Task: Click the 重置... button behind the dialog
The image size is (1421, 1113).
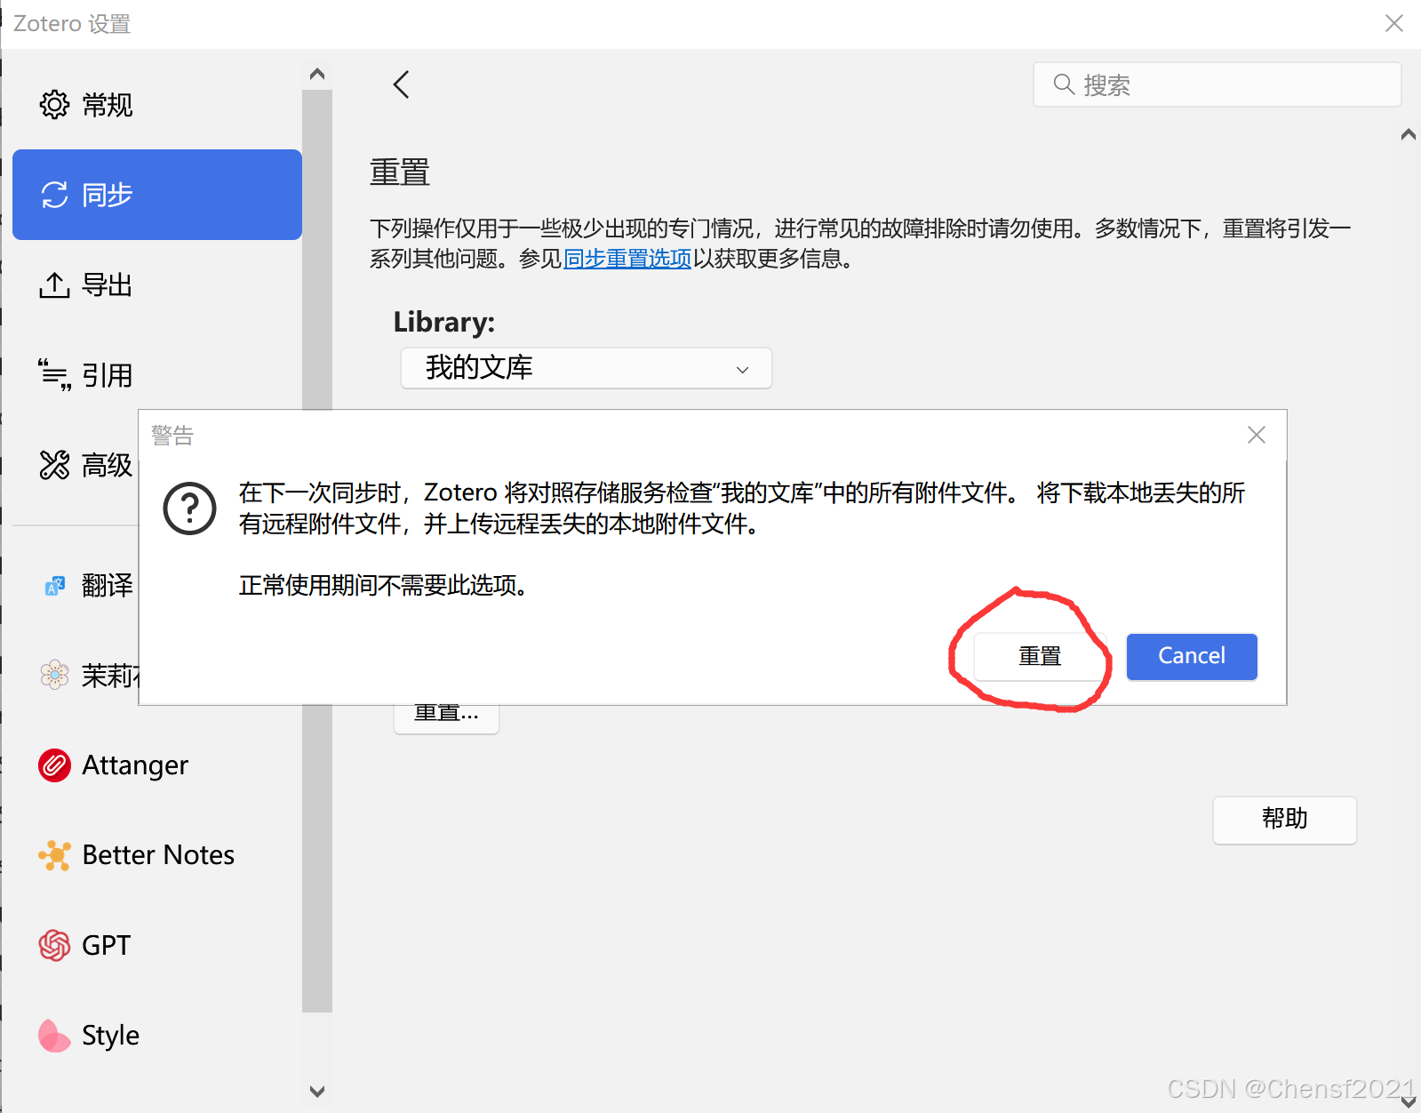Action: (x=446, y=718)
